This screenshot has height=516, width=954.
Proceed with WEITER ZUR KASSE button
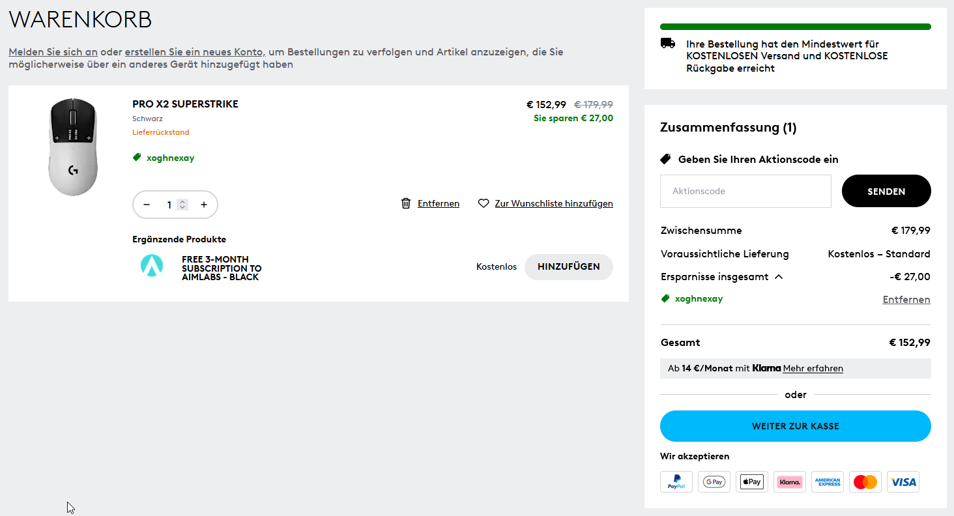tap(796, 426)
